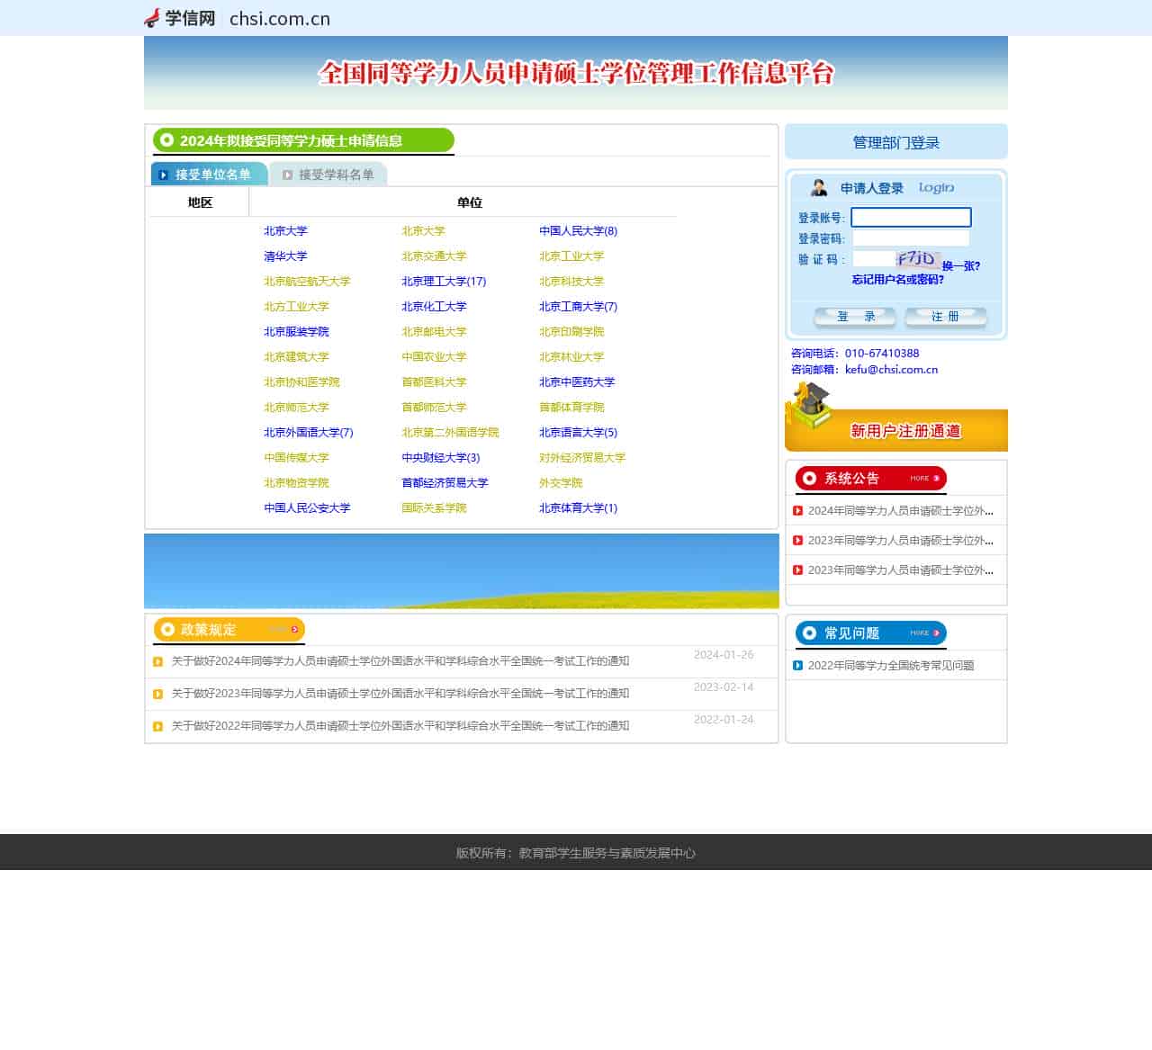The height and width of the screenshot is (1050, 1152).
Task: Open 中国传媒大学 link
Action: 296,458
